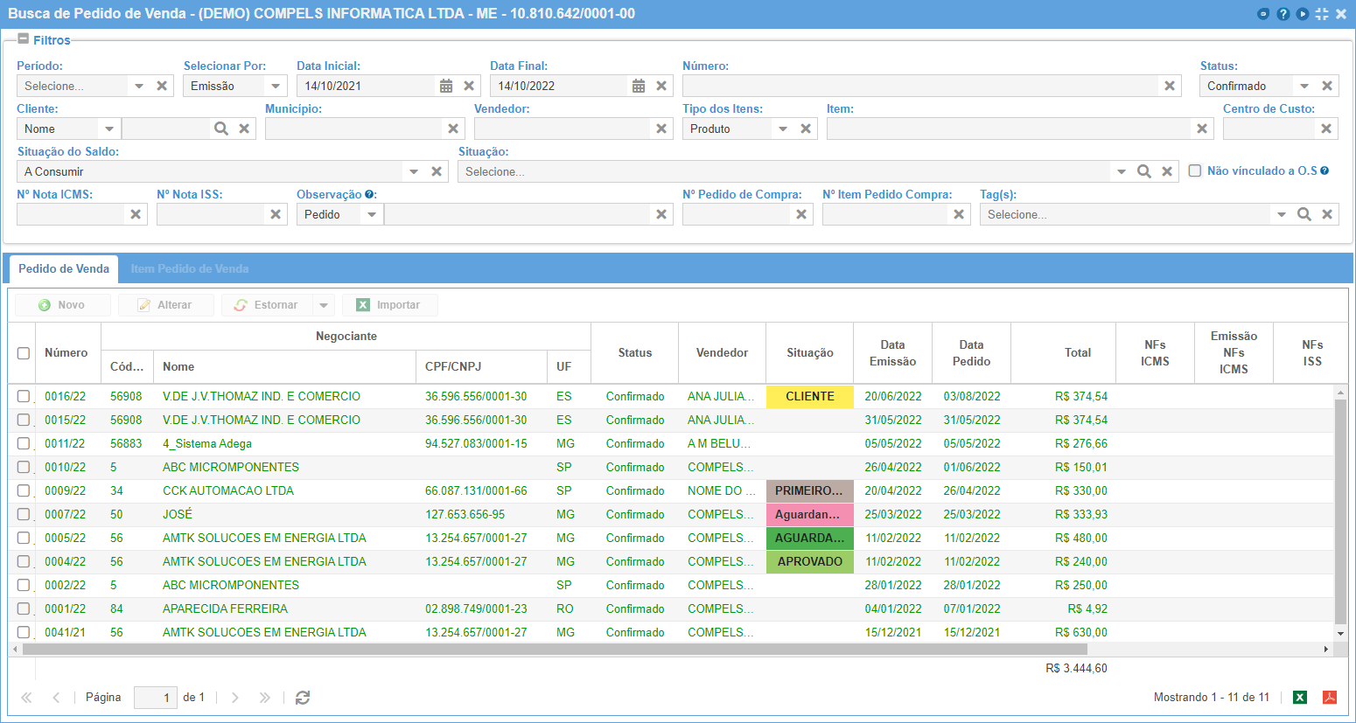The image size is (1356, 723).
Task: Open the Tipo dos Itens dropdown
Action: 783,129
